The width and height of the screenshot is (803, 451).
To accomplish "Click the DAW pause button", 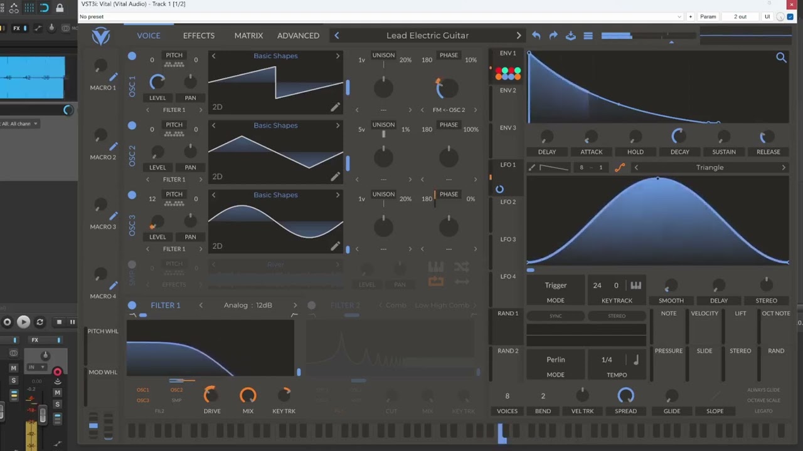I will point(72,322).
